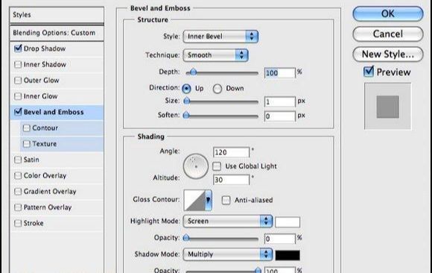Screen dimensions: 432x273
Task: Click the Shadow Opacity input field
Action: (279, 270)
